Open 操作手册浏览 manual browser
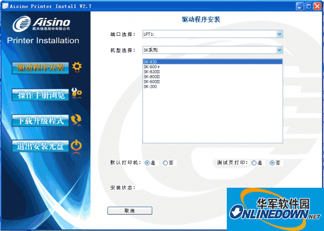This screenshot has width=324, height=231. pyautogui.click(x=40, y=95)
